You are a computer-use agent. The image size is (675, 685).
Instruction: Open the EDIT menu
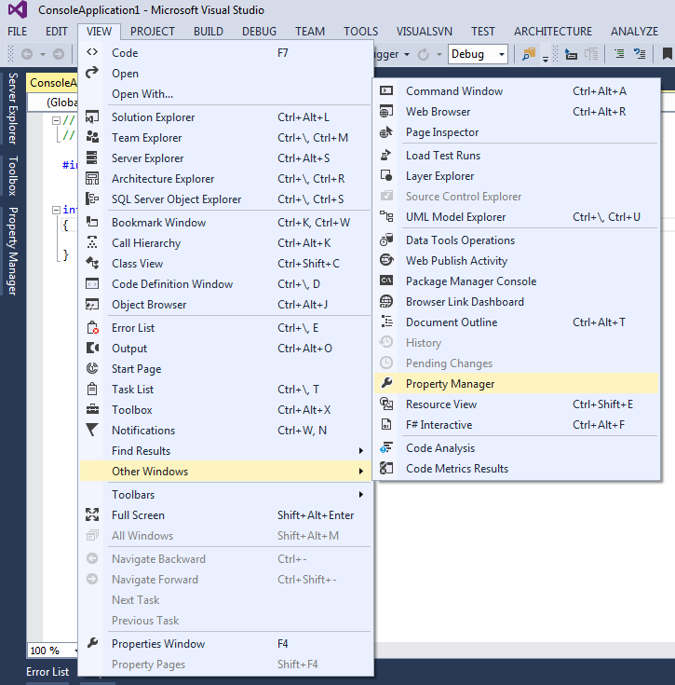click(x=57, y=32)
